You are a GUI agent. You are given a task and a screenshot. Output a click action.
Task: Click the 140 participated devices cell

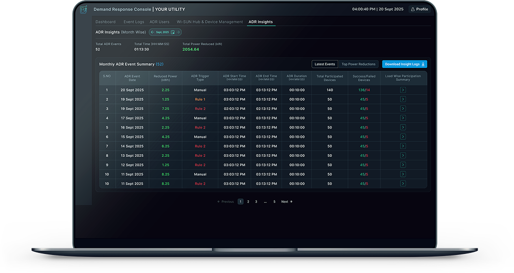(x=330, y=90)
